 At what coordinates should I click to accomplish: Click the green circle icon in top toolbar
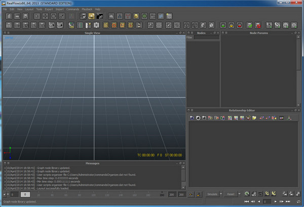coord(144,16)
